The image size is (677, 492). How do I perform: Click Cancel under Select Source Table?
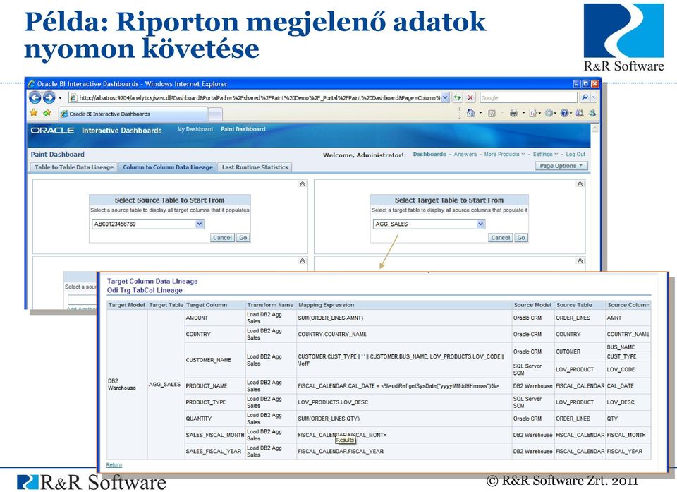click(x=222, y=238)
